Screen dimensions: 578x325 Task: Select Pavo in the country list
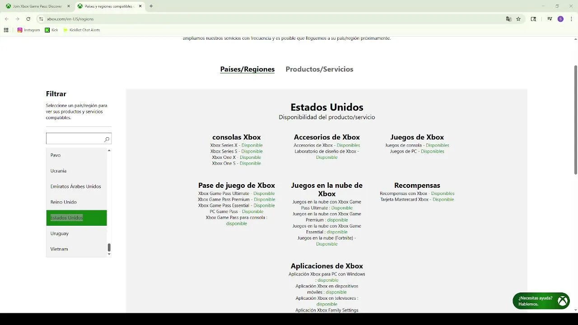click(76, 155)
